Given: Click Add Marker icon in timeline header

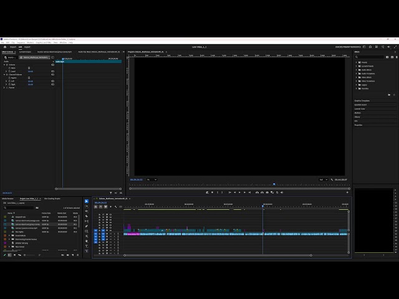Looking at the screenshot, I should 110,207.
